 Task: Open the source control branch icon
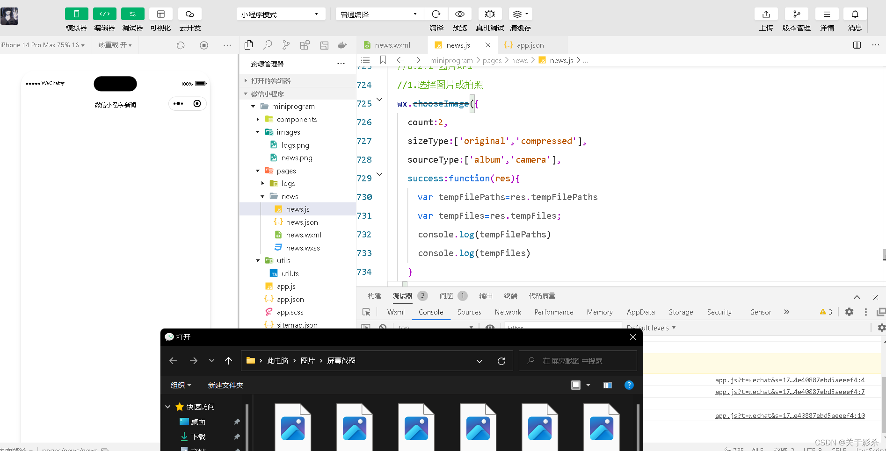coord(286,45)
